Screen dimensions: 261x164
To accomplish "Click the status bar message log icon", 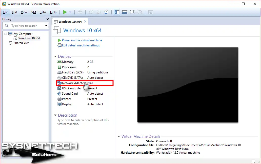I will (253, 161).
